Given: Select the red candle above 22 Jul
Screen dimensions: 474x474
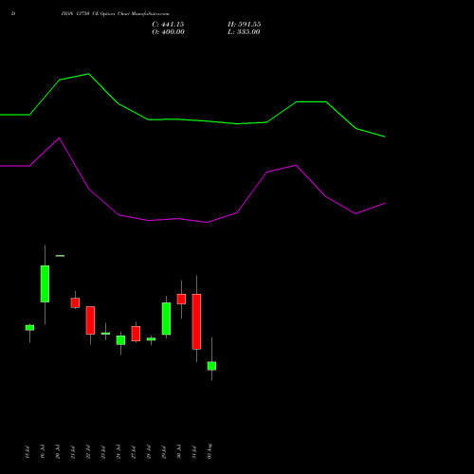Looking at the screenshot, I should [90, 320].
